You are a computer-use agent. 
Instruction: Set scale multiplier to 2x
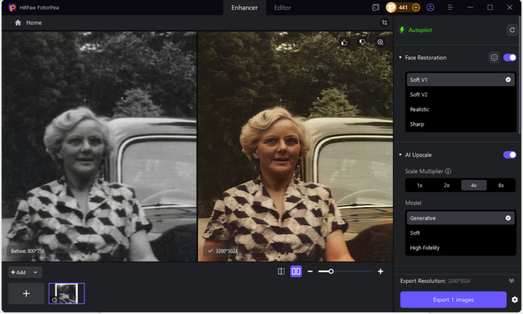click(447, 185)
